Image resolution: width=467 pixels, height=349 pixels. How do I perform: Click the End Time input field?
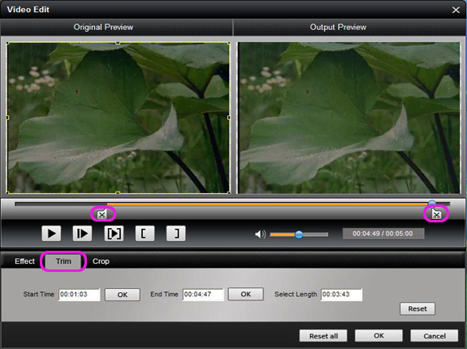coord(203,295)
